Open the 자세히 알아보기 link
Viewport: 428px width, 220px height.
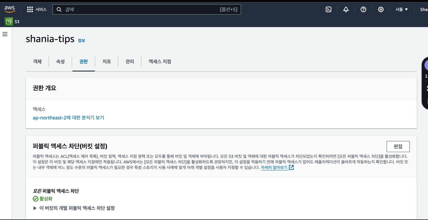(x=274, y=167)
